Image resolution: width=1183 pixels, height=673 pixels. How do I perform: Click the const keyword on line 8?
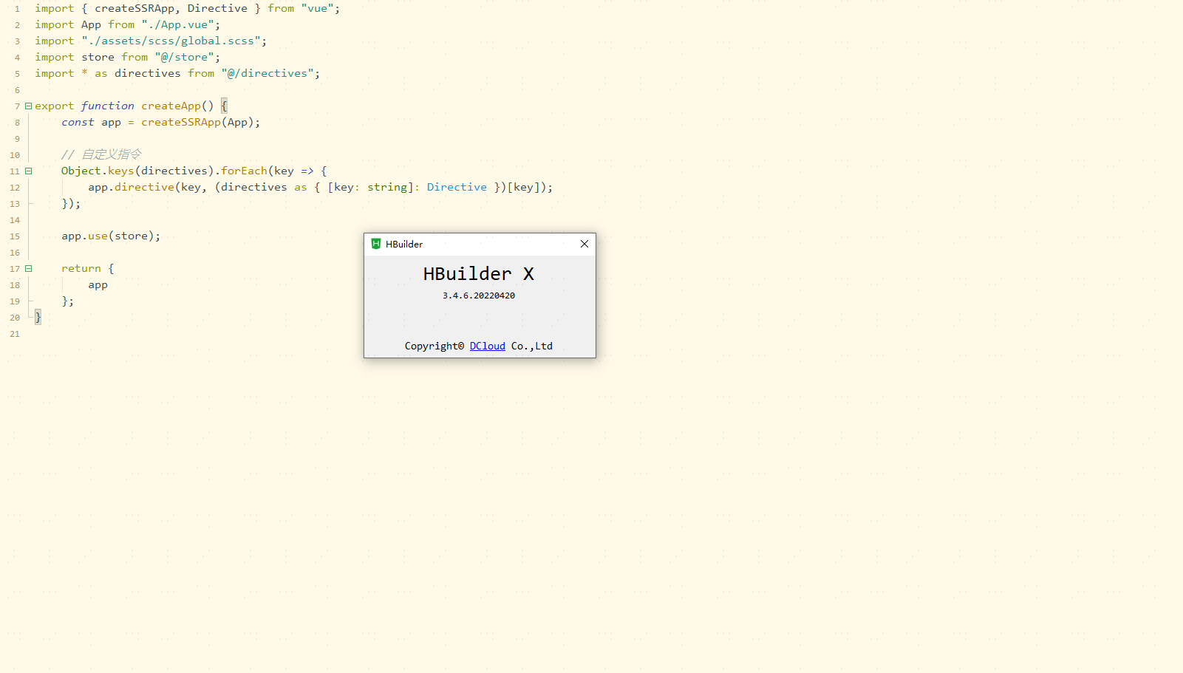coord(78,122)
